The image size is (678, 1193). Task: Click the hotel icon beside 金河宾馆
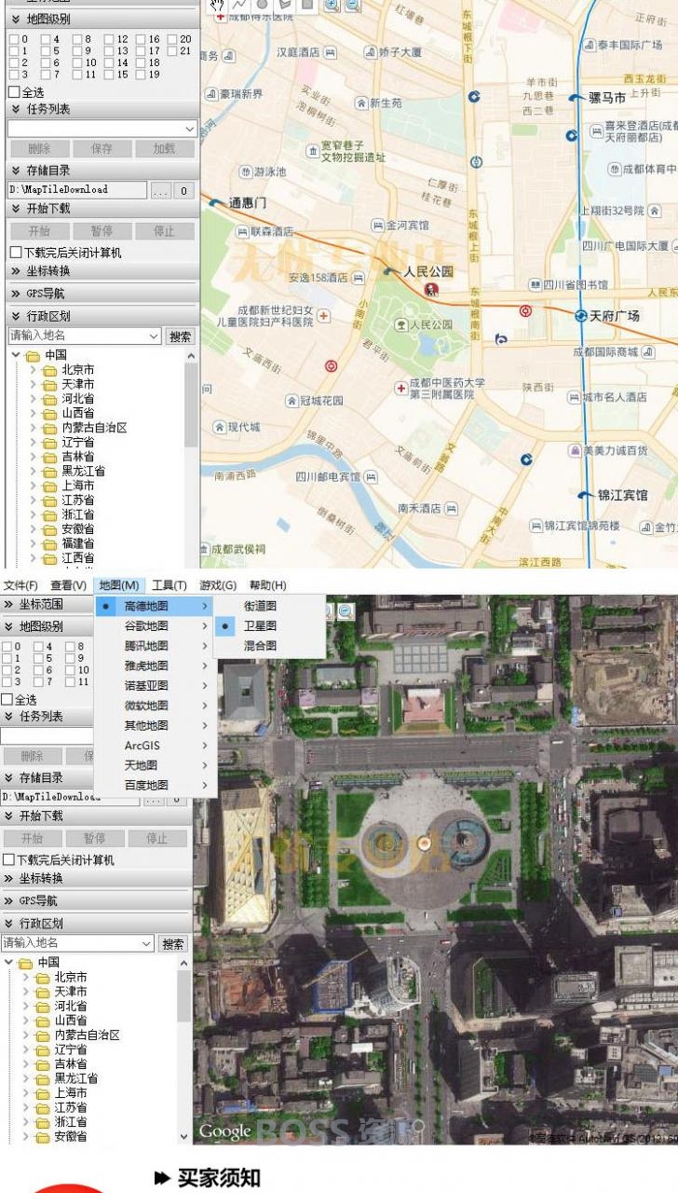click(377, 225)
